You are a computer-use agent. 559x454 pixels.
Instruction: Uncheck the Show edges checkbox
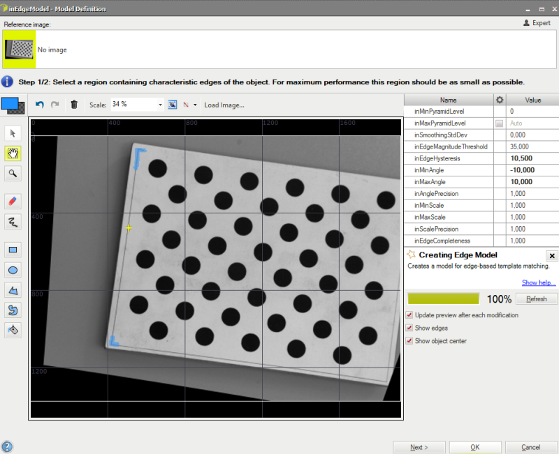(x=409, y=328)
